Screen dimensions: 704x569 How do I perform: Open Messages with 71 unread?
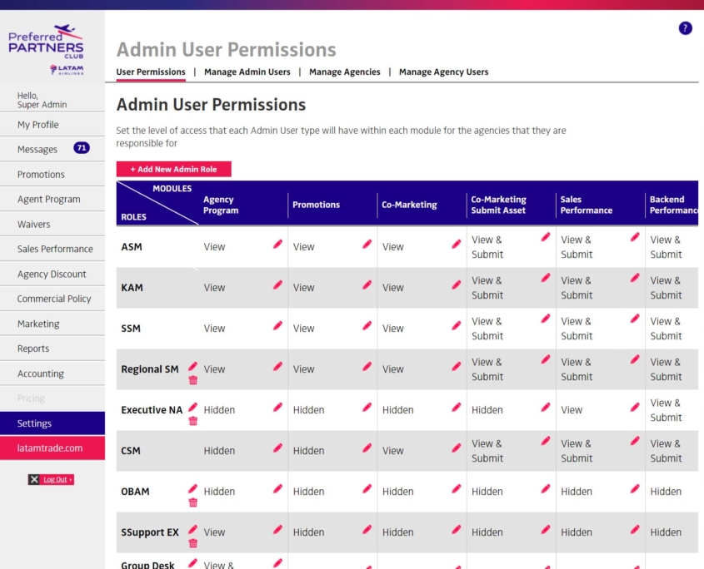click(x=52, y=149)
